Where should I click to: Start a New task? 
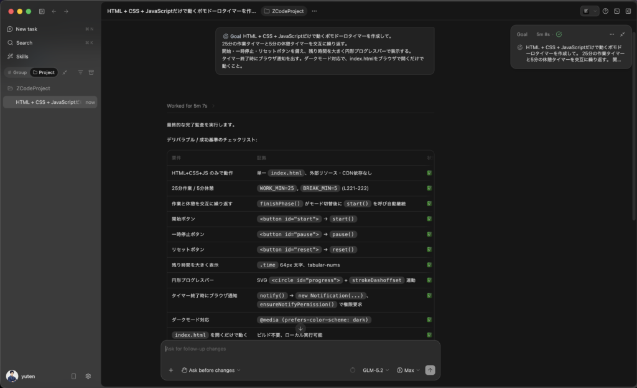tap(50, 29)
